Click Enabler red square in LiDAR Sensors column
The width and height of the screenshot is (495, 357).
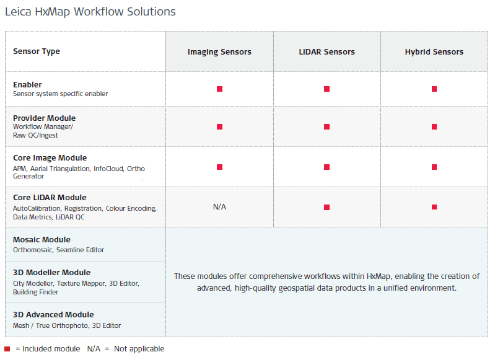[x=326, y=89]
